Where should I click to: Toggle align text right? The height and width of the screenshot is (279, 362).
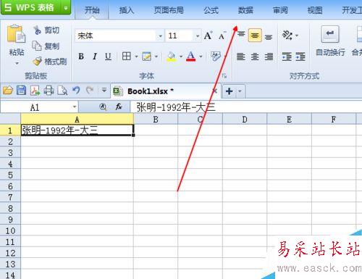pyautogui.click(x=269, y=57)
